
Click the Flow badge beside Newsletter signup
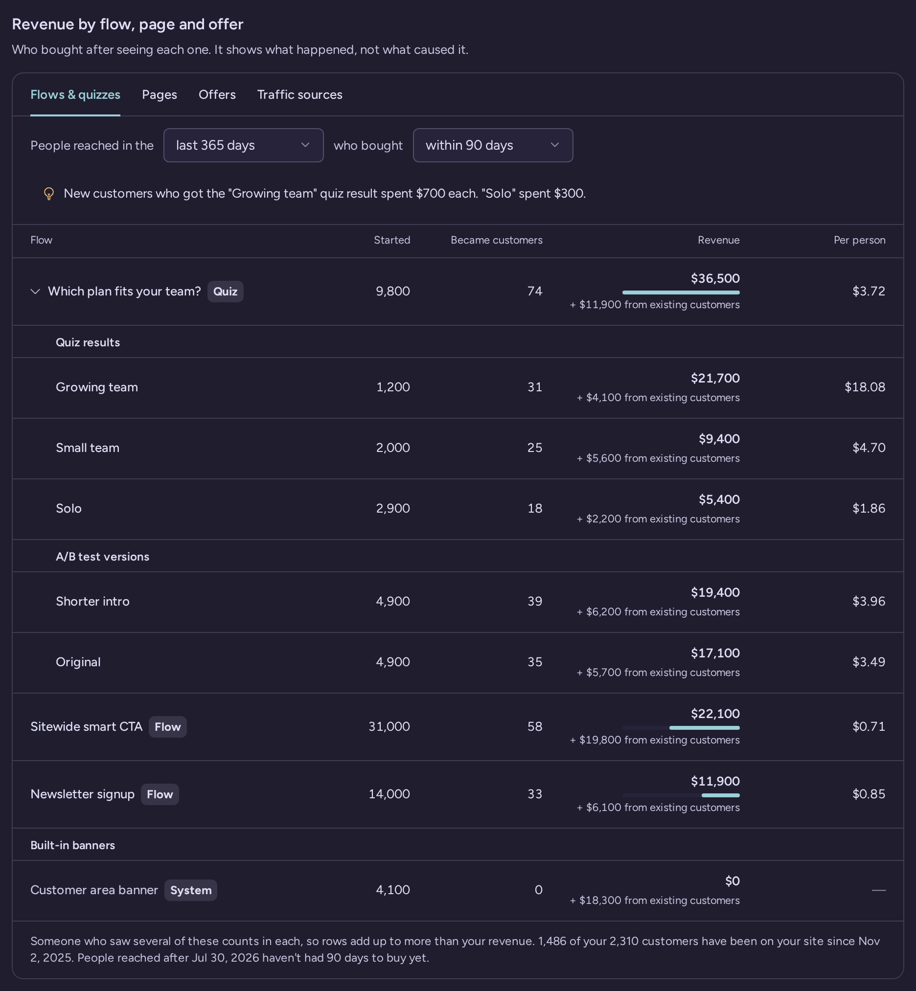tap(160, 794)
